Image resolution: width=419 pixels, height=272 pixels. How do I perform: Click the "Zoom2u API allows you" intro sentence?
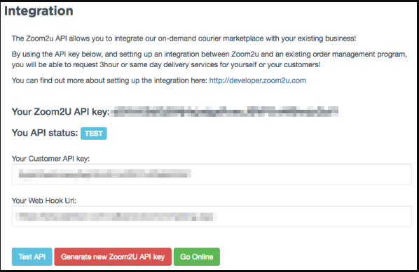[184, 38]
